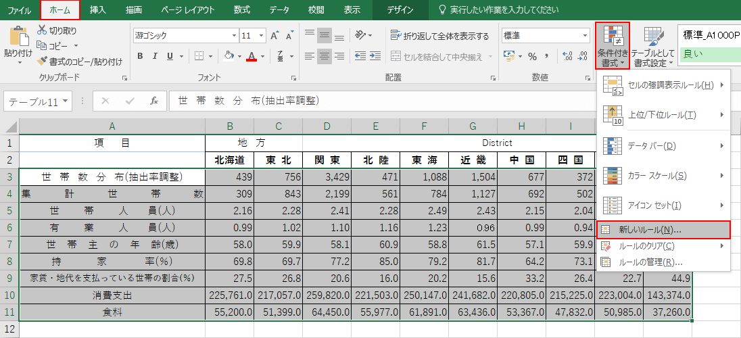Toggle Italic formatting
Screen dimensions: 741x338
click(154, 56)
